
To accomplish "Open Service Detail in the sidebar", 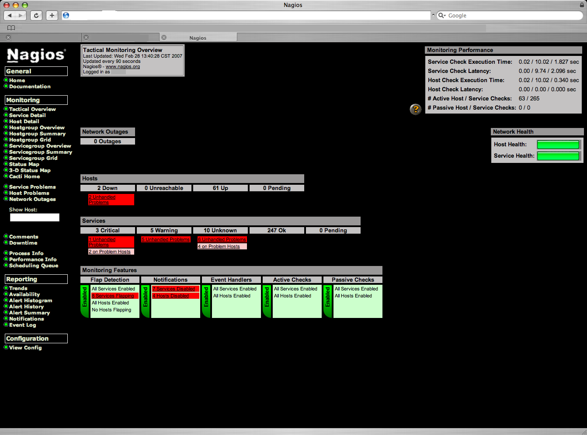I will coord(27,115).
